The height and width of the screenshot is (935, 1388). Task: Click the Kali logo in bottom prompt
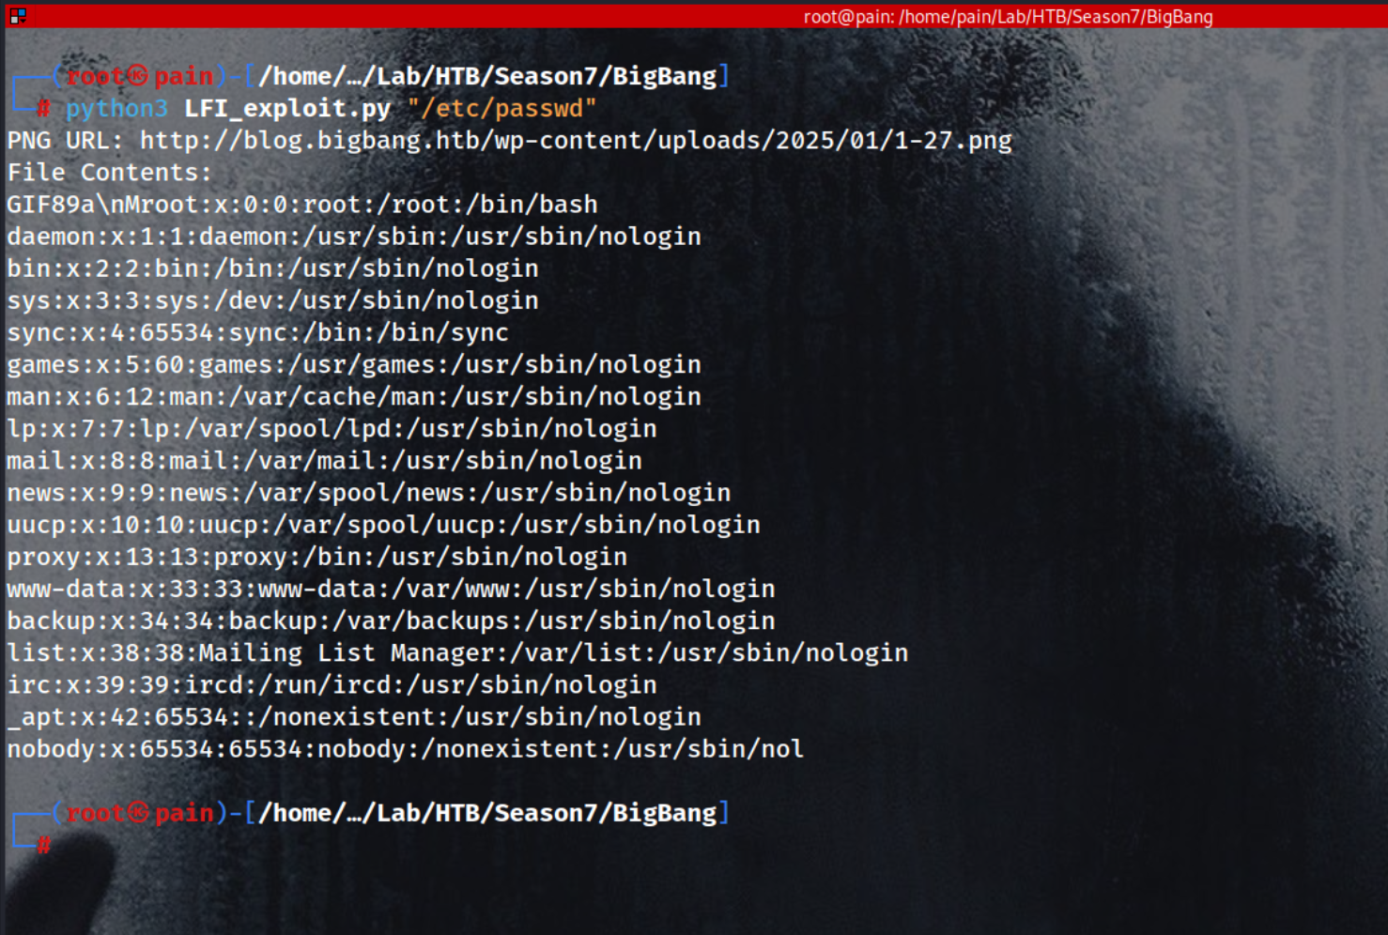click(137, 813)
